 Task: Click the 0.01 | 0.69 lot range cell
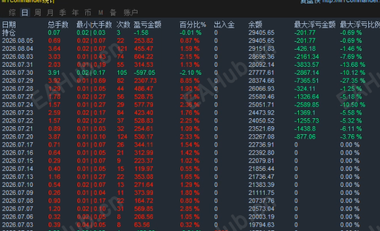click(91, 80)
